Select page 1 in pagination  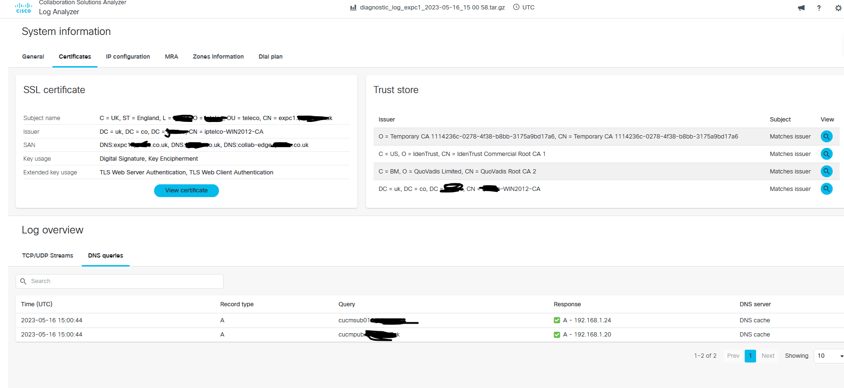click(750, 356)
